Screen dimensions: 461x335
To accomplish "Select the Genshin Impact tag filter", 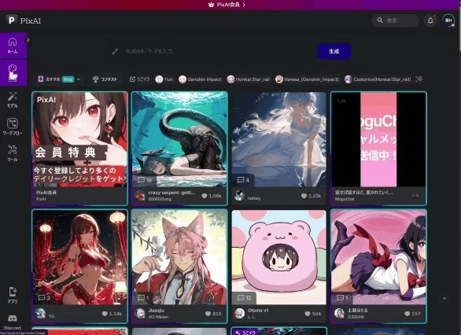I will [x=200, y=79].
